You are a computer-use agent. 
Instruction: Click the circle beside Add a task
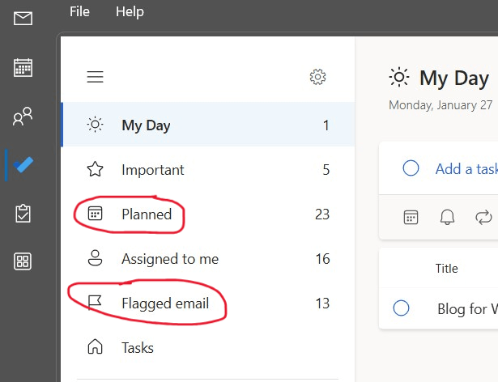(411, 168)
